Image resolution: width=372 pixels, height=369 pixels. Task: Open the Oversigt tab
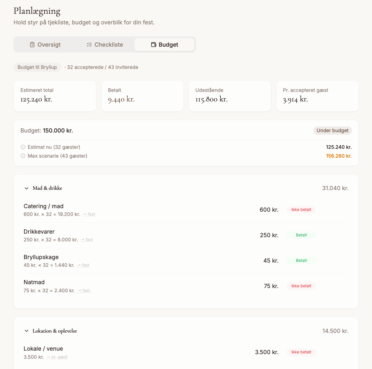point(45,45)
